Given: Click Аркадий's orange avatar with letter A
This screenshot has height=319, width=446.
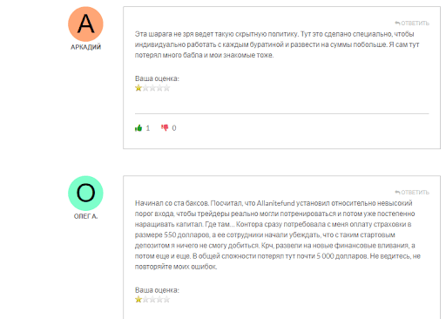Looking at the screenshot, I should click(85, 24).
